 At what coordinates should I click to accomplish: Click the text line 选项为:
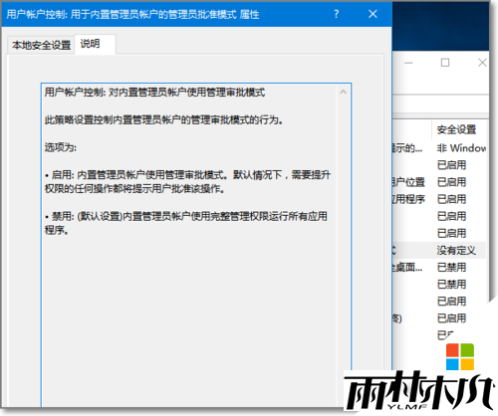pos(61,147)
